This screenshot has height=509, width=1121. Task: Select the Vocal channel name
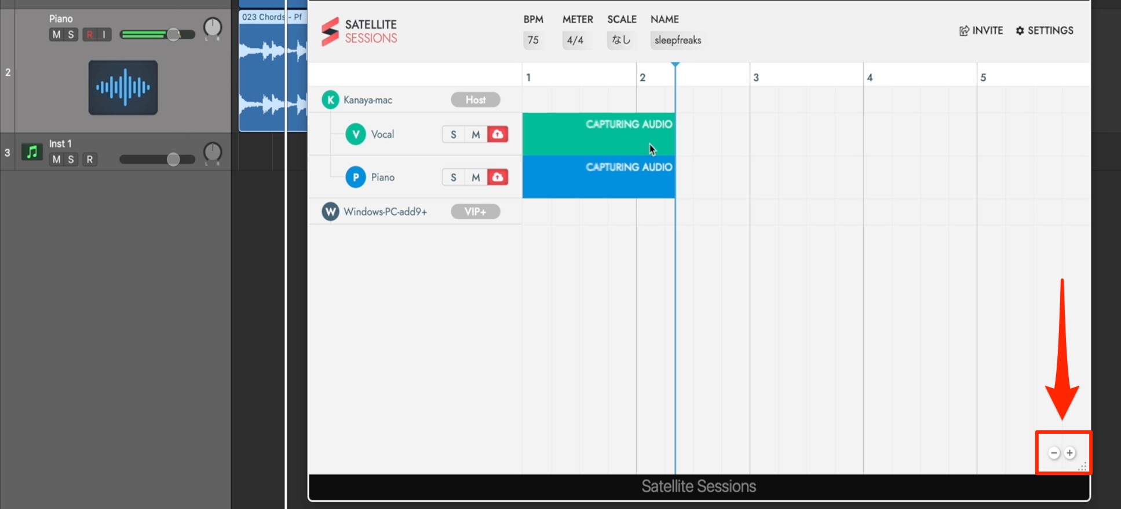(382, 134)
